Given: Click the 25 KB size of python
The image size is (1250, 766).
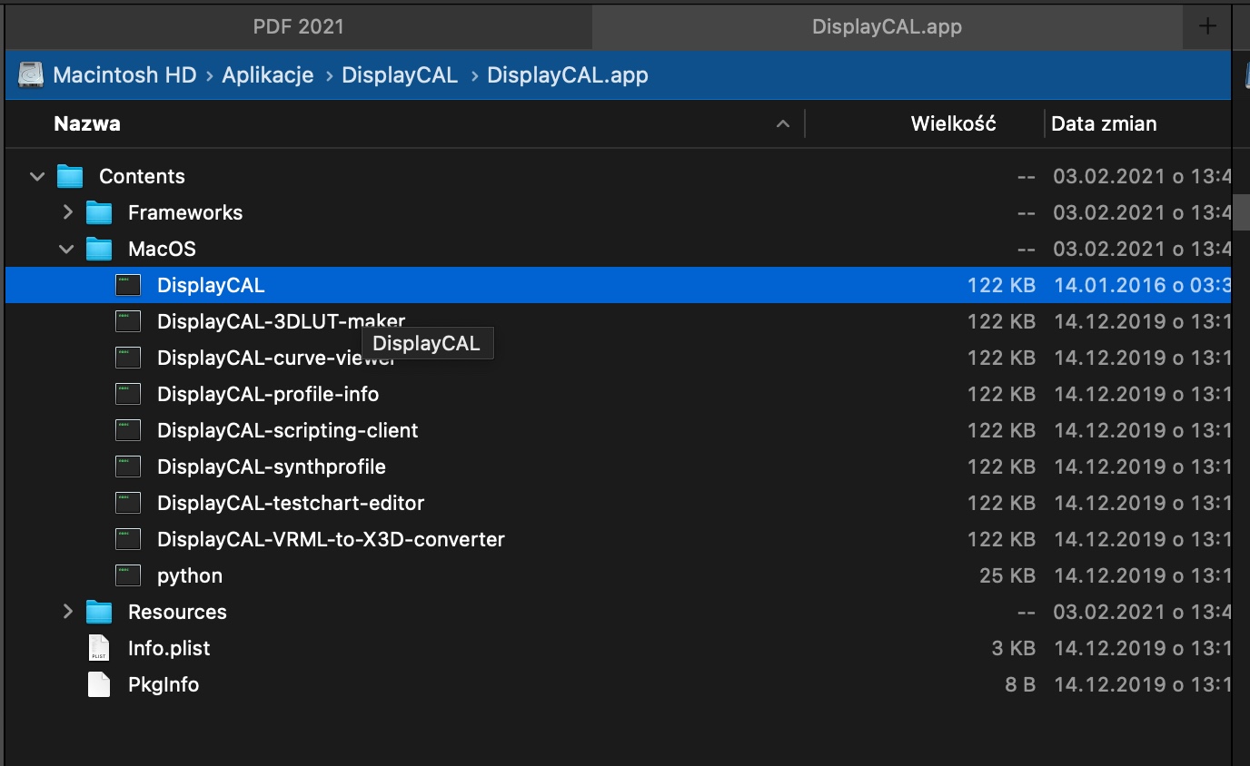Looking at the screenshot, I should coord(1007,575).
